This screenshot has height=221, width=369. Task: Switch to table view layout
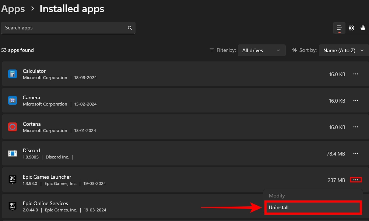pyautogui.click(x=363, y=28)
